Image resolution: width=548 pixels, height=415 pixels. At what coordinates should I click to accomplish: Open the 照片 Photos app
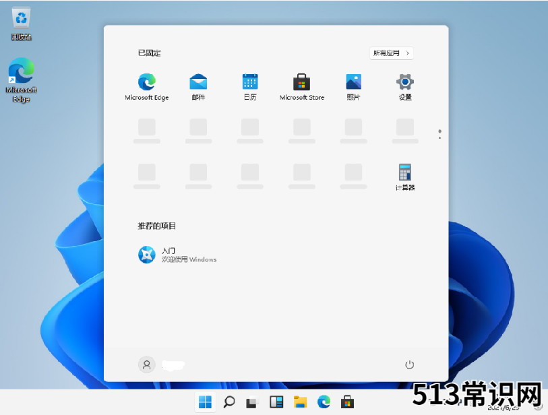point(353,87)
